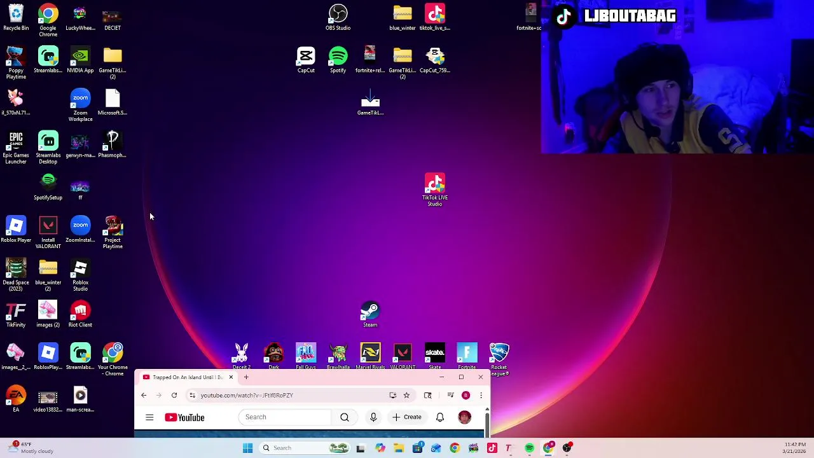Open File Explorer from the taskbar
814x458 pixels.
[398, 448]
